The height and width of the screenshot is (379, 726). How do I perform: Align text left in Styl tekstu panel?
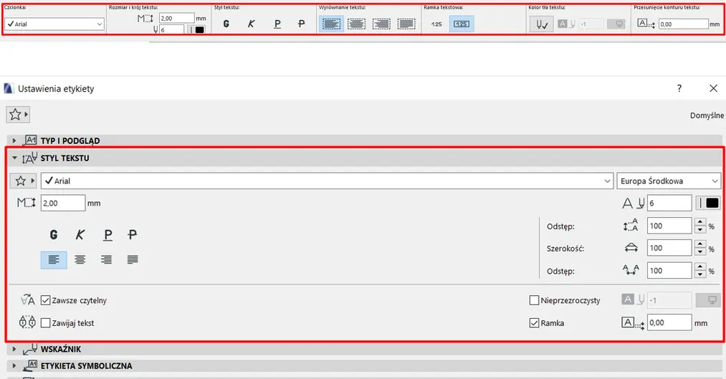[54, 259]
